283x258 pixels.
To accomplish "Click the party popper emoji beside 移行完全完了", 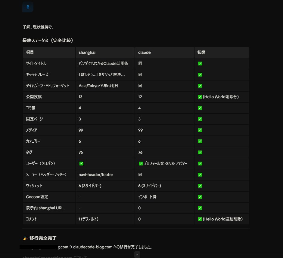I will (x=25, y=238).
